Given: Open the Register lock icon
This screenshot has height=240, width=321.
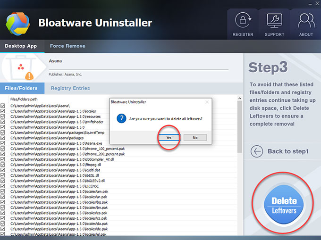Looking at the screenshot, I should (243, 20).
